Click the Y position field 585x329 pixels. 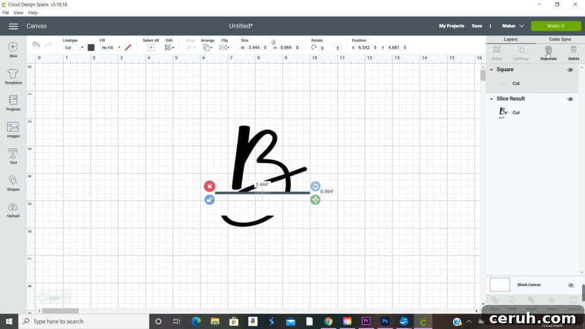394,48
